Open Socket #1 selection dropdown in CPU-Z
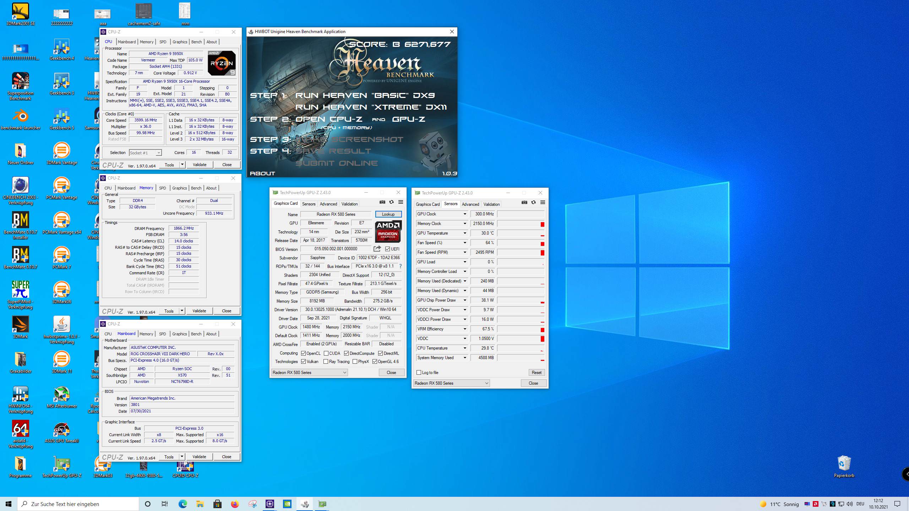Screen dimensions: 909x511 (x=145, y=153)
